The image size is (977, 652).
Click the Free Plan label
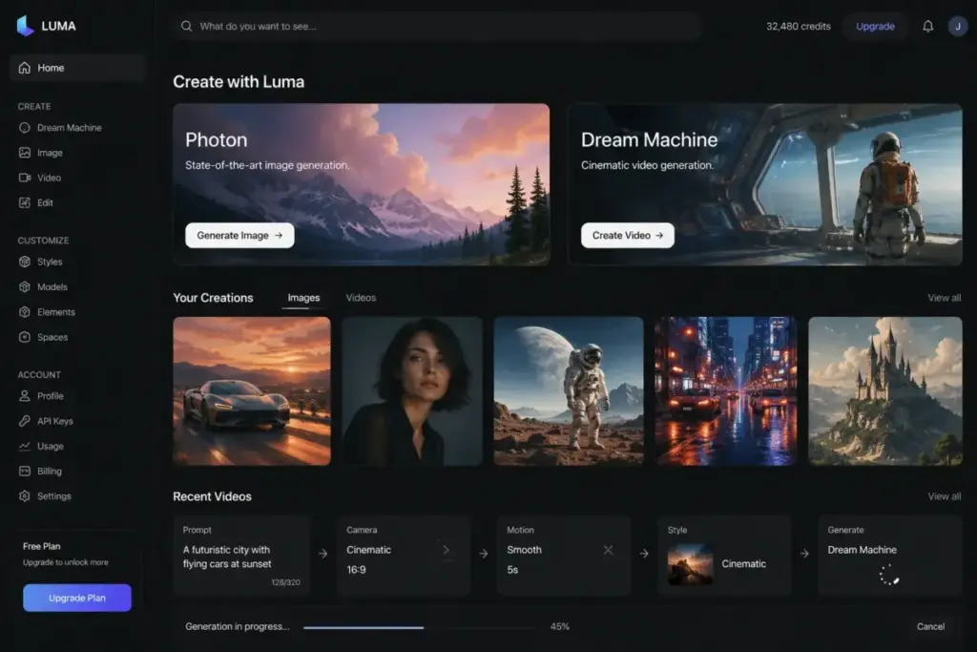42,546
